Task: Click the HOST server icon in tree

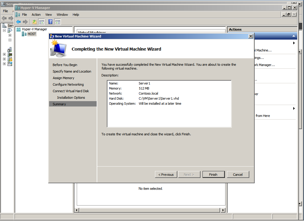Action: coord(24,34)
